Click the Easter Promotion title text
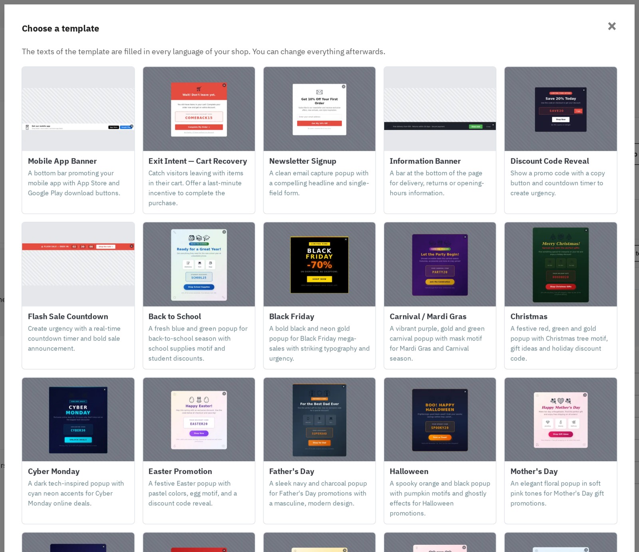 point(180,472)
